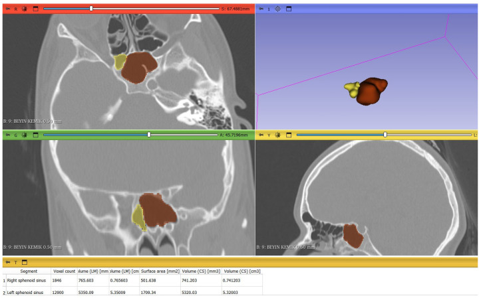This screenshot has height=298, width=481.
Task: Select surface area cell 501.638
Action: click(x=160, y=280)
